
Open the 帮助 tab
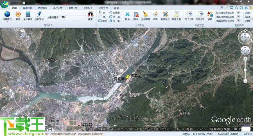(116, 8)
